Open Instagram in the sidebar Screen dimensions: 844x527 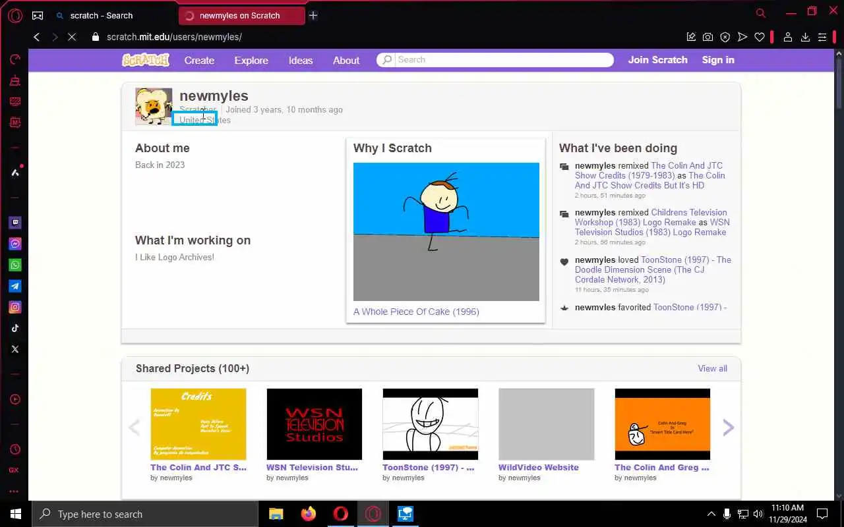point(15,307)
